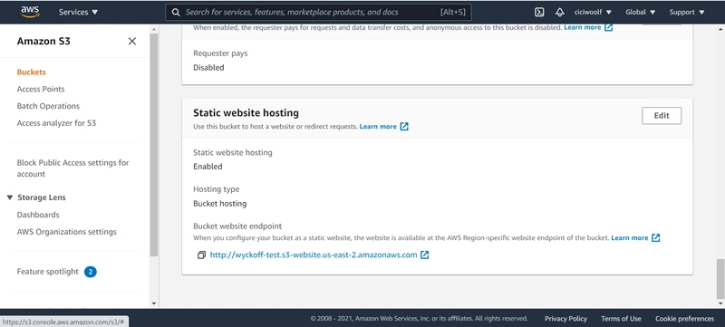725x327 pixels.
Task: Copy the bucket website endpoint URL
Action: tap(201, 255)
